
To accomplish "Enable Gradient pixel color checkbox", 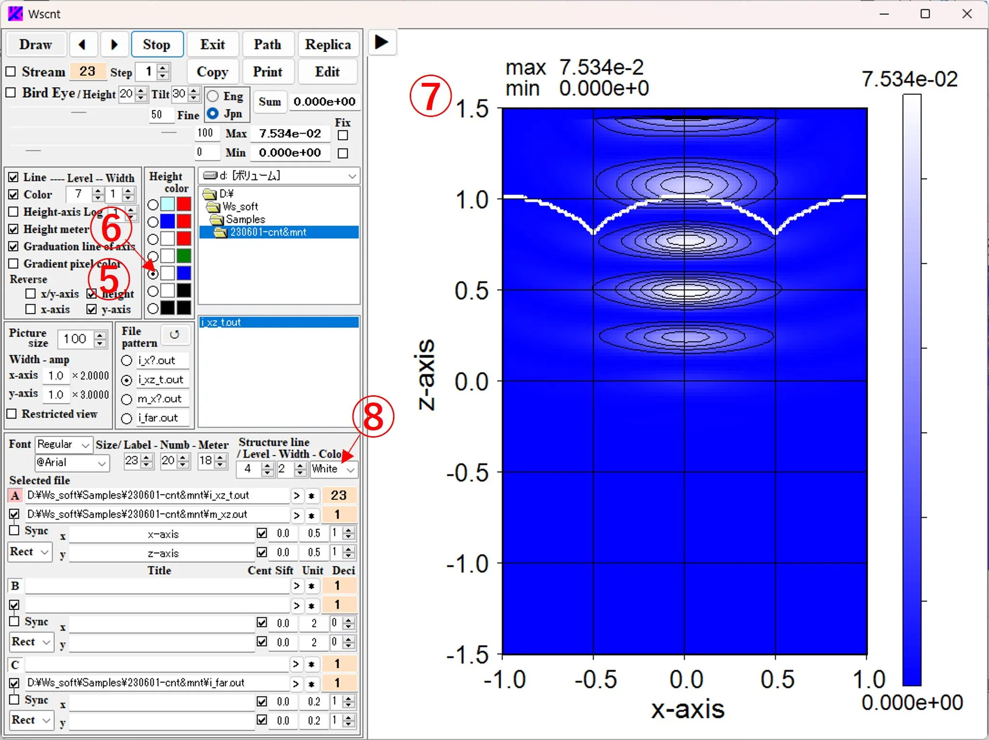I will tap(13, 264).
